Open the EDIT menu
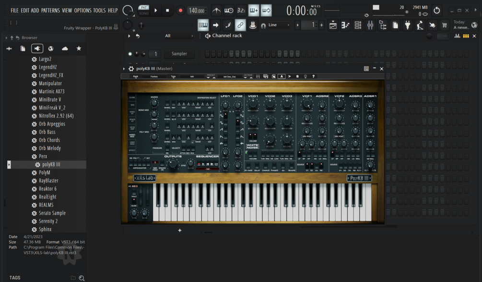The height and width of the screenshot is (282, 482). [x=25, y=11]
